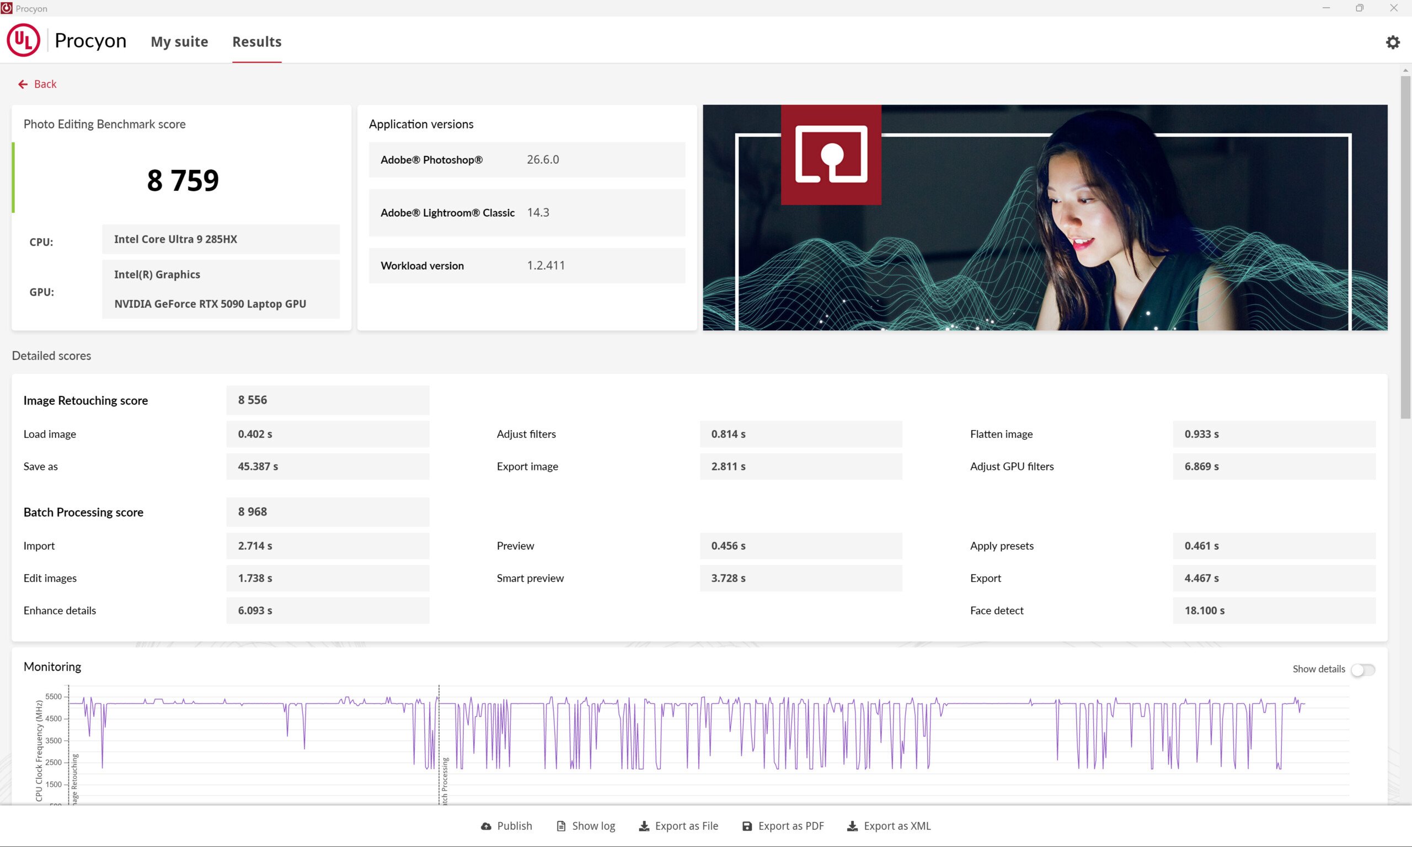Click the photo editing benchmark logo
Screen dimensions: 1412x847
[831, 154]
